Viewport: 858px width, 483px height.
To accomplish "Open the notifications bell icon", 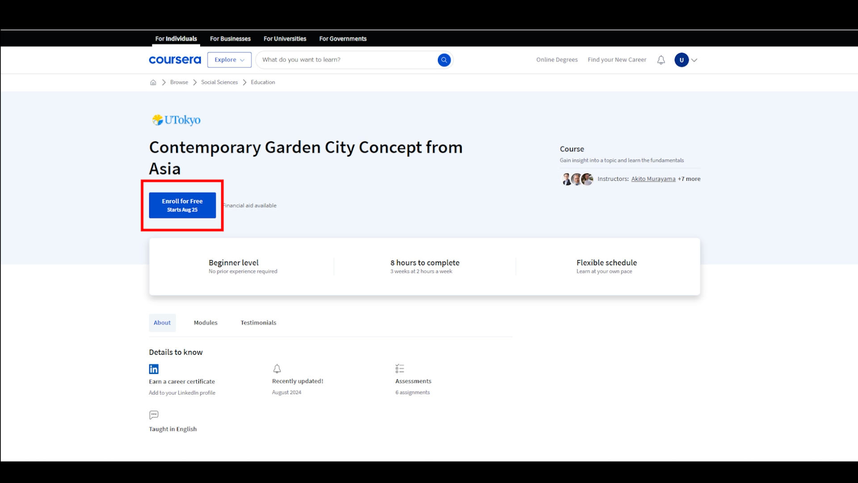I will tap(661, 60).
